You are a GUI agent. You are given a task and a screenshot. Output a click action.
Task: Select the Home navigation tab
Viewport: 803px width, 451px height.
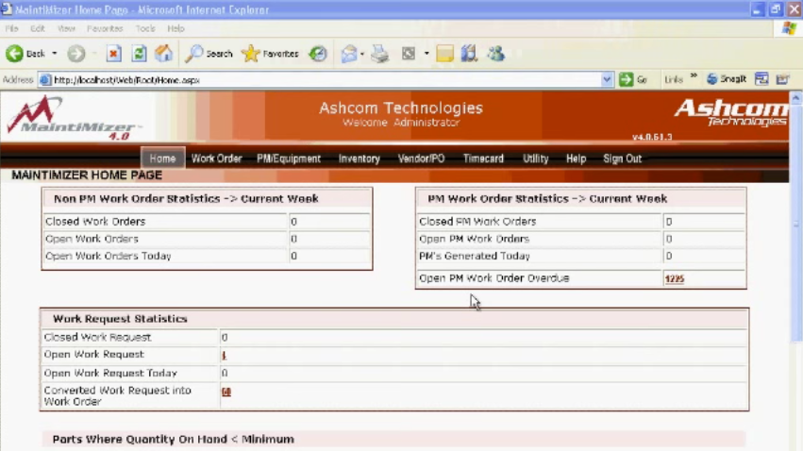coord(163,159)
